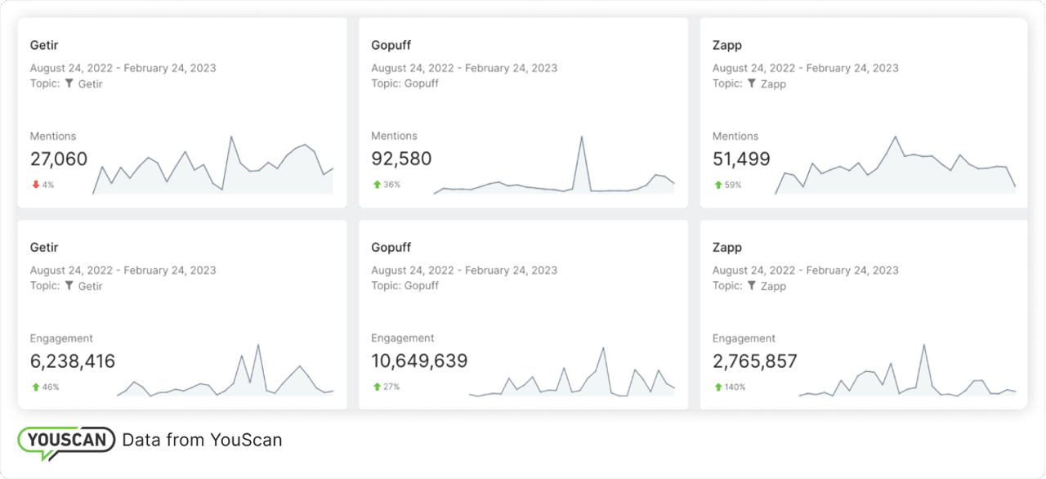Click the date range text on the Gopuff card
The width and height of the screenshot is (1046, 479).
tap(464, 68)
